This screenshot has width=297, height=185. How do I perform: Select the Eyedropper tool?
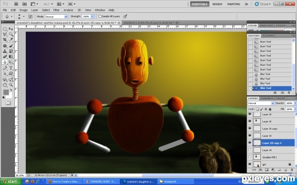(x=11, y=39)
